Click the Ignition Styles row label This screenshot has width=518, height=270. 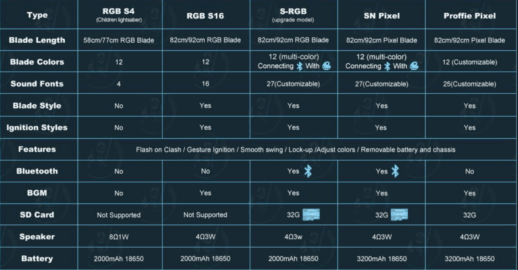tap(37, 127)
